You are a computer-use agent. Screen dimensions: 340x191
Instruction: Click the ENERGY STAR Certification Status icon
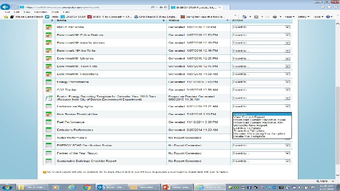click(x=49, y=145)
